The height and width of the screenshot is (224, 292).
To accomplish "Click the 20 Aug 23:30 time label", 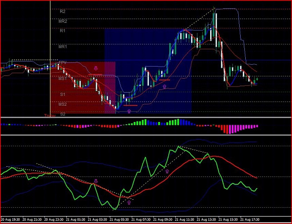I will pyautogui.click(x=54, y=219).
